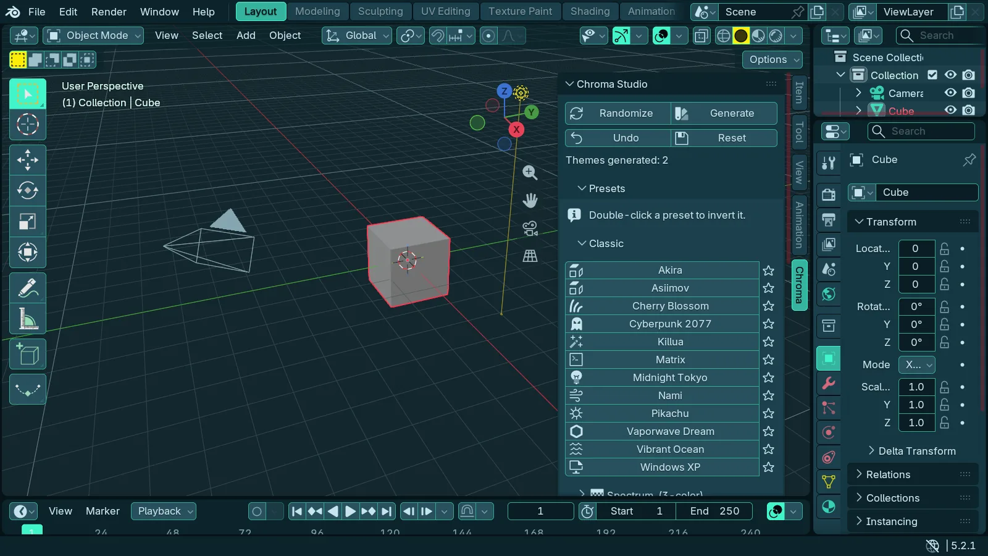The width and height of the screenshot is (988, 556).
Task: Hide Collection in viewport via eye icon
Action: click(950, 75)
